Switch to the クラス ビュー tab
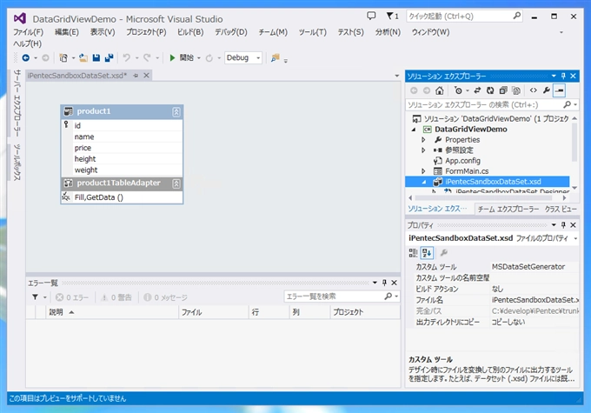Viewport: 591px width, 413px height. tap(561, 209)
